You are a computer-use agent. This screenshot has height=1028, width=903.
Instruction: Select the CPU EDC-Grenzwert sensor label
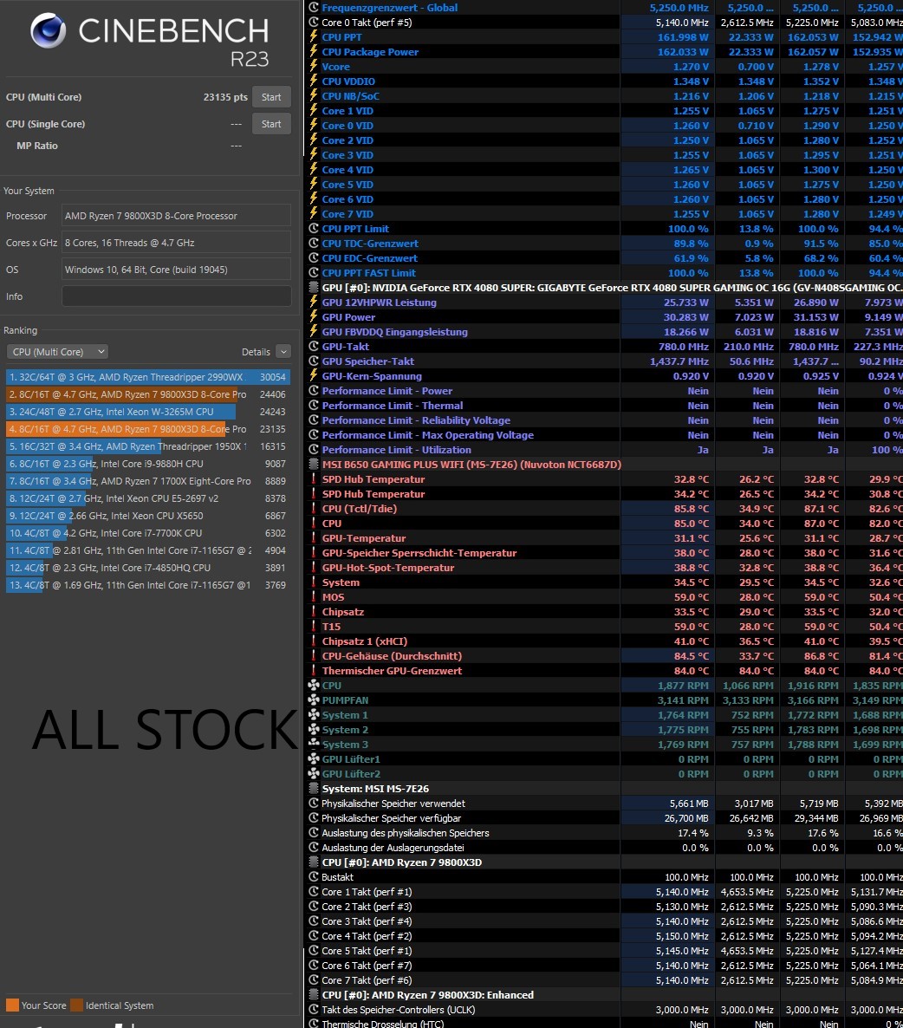pyautogui.click(x=369, y=258)
